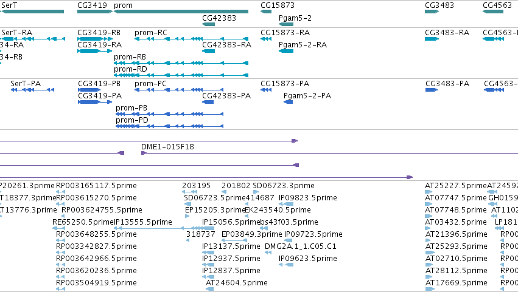
Task: Click the RE65250.5prime EST label
Action: 83,222
